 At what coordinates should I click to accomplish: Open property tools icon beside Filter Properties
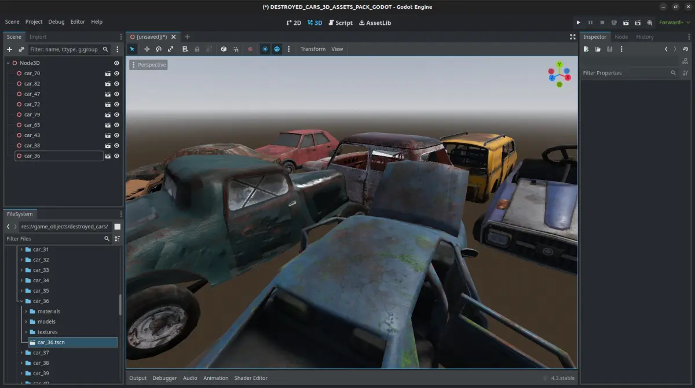[x=686, y=73]
